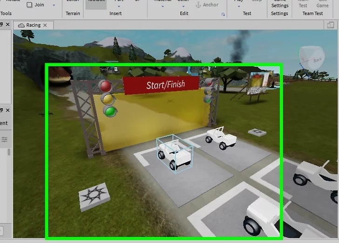The image size is (339, 243).
Task: Click the left panel scrollbar handle
Action: [9, 152]
